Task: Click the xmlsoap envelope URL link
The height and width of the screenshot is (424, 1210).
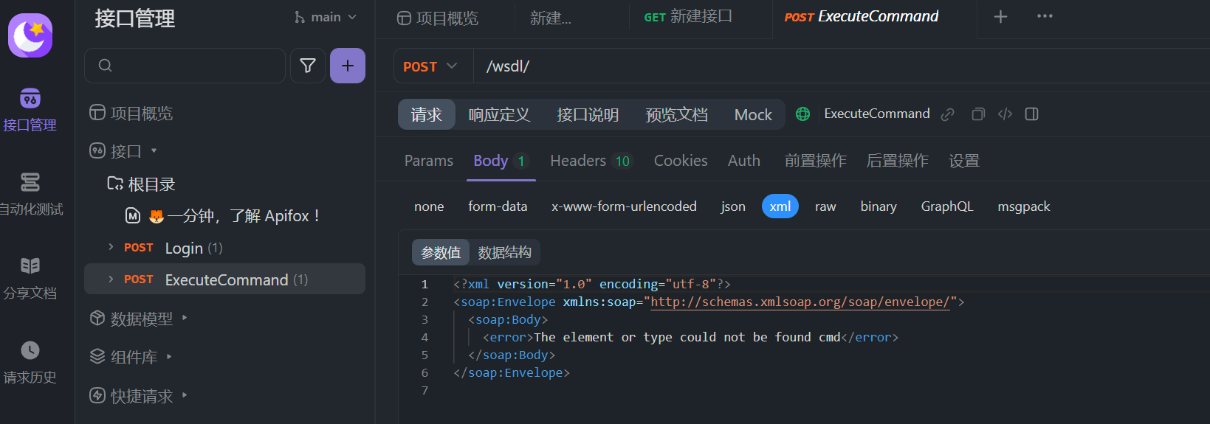Action: pyautogui.click(x=800, y=302)
